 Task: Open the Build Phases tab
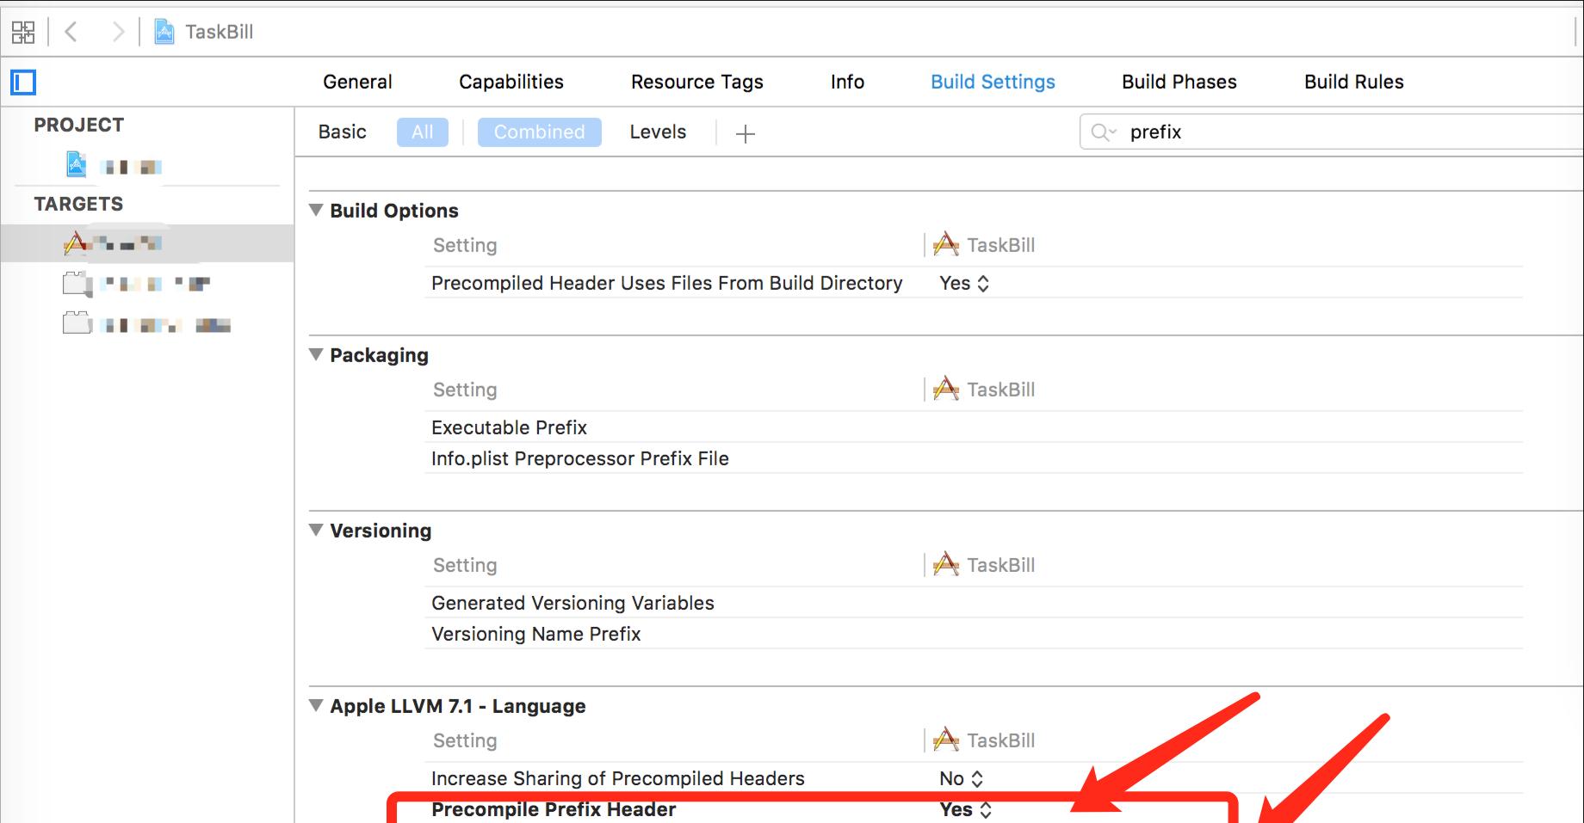click(x=1179, y=82)
